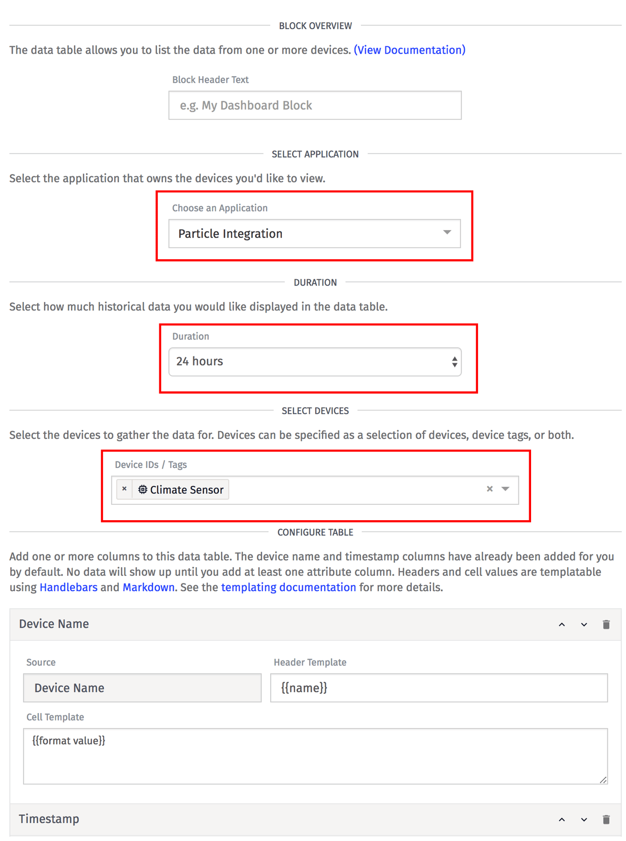Click into the Cell Template text area
The width and height of the screenshot is (626, 841).
(x=314, y=756)
